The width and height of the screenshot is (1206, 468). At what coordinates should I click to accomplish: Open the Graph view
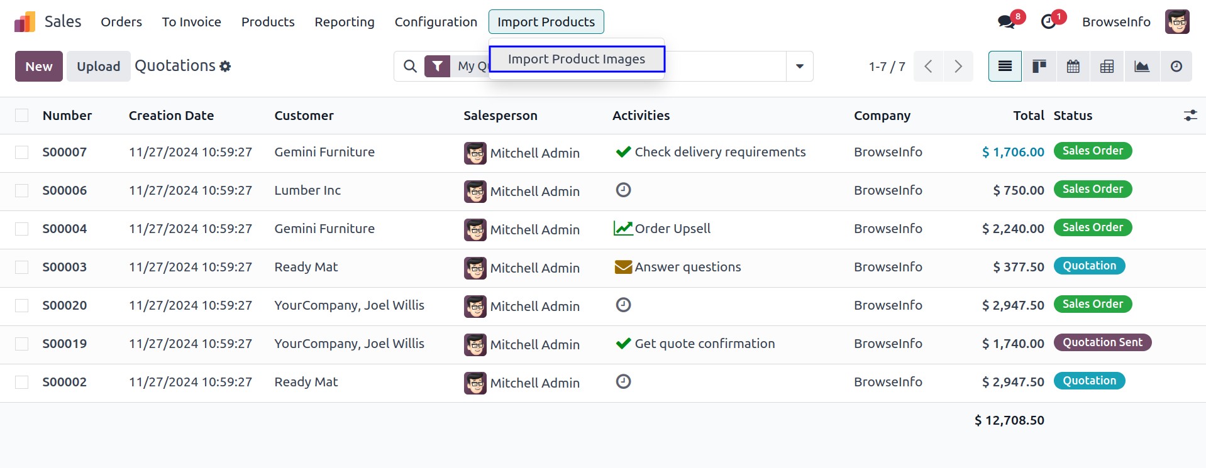[x=1141, y=67]
